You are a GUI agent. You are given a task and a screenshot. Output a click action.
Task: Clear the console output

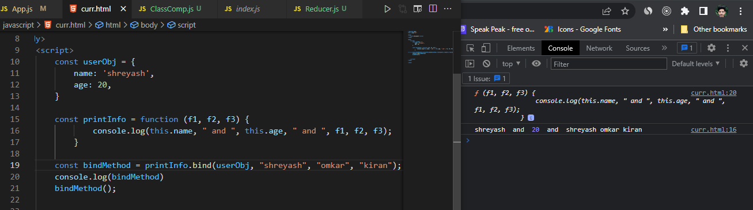(x=486, y=64)
